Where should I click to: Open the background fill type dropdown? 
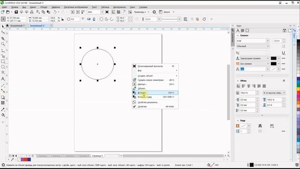pos(268,64)
